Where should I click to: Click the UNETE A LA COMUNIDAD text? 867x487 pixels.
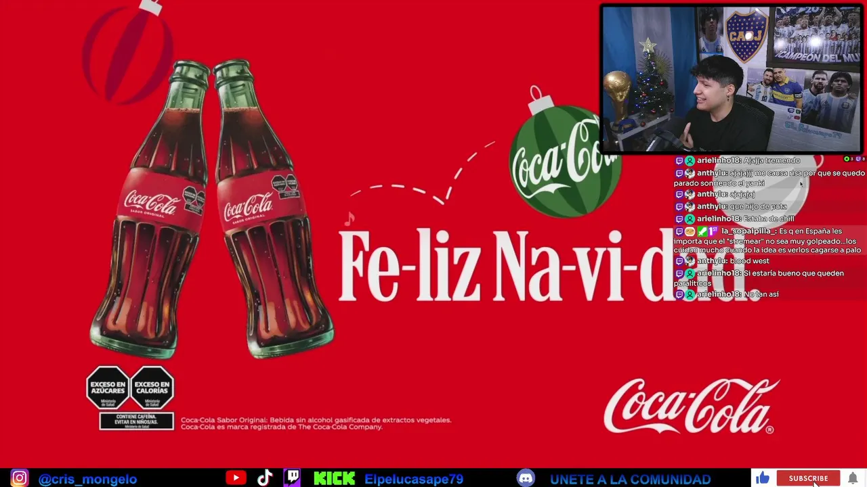[x=631, y=480]
